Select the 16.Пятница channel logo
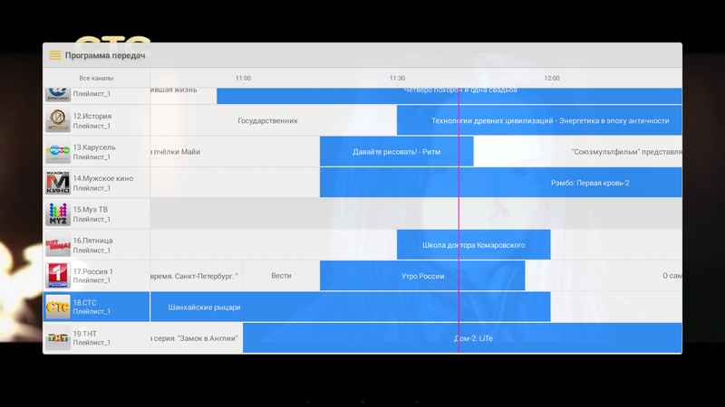The height and width of the screenshot is (407, 725). [x=58, y=244]
